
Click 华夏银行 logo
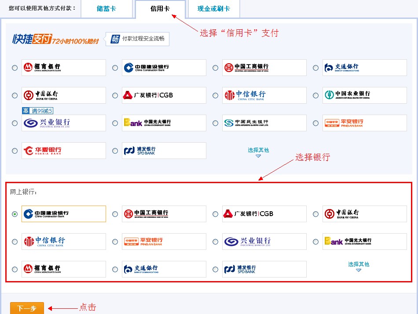[x=64, y=151]
